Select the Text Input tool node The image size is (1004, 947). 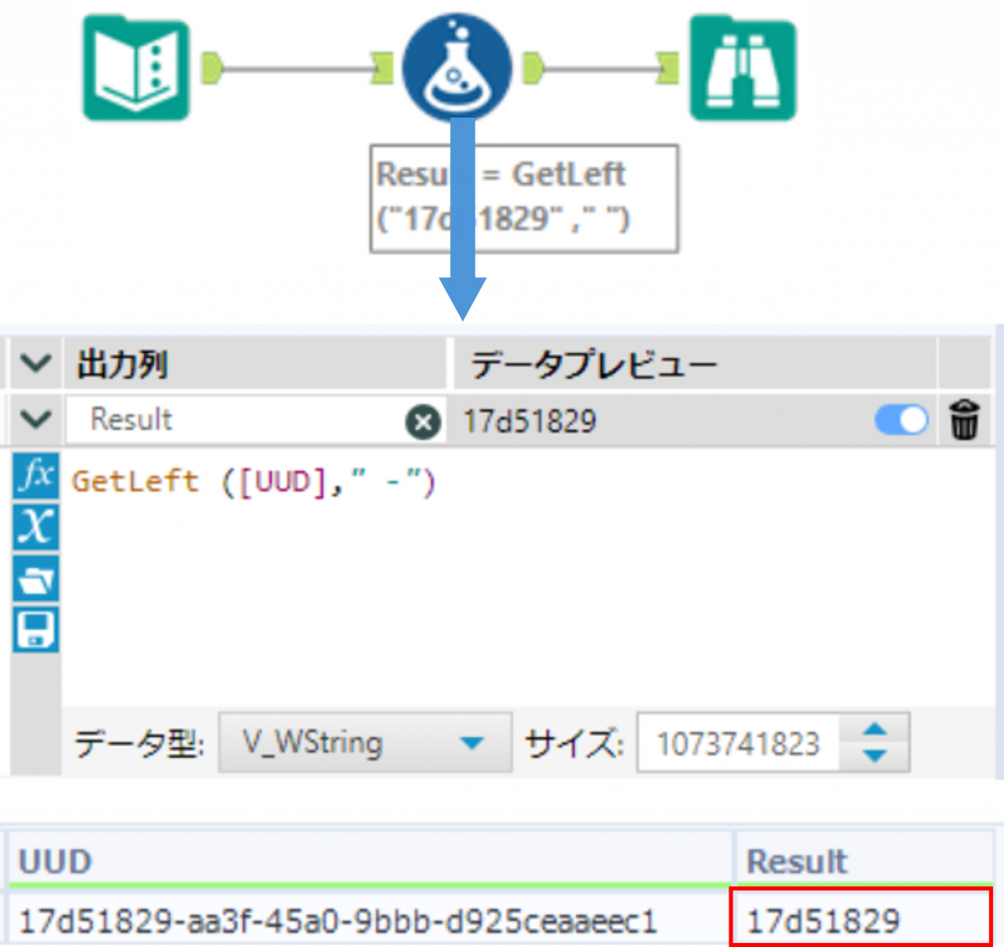(x=135, y=68)
